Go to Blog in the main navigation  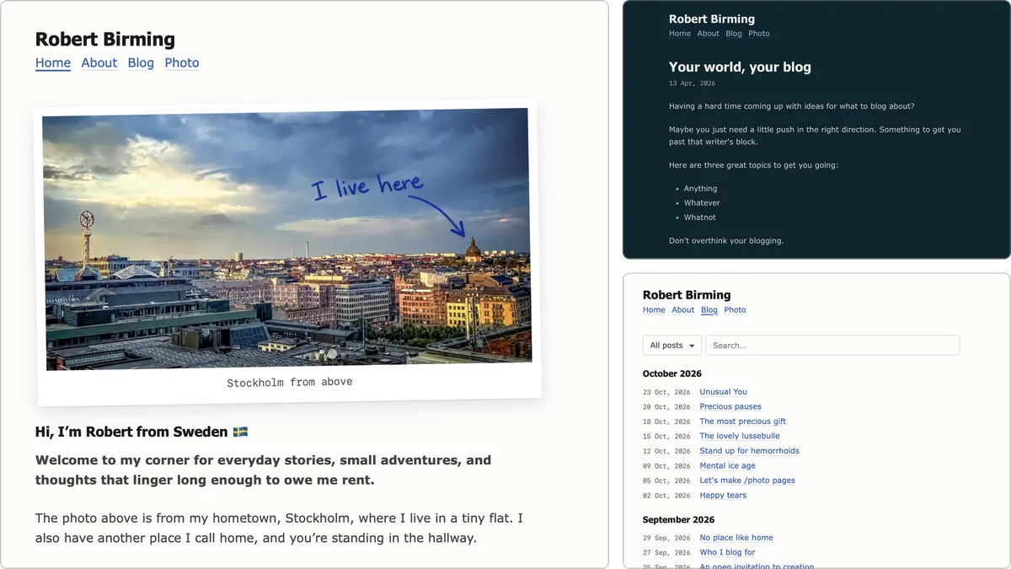pos(141,62)
